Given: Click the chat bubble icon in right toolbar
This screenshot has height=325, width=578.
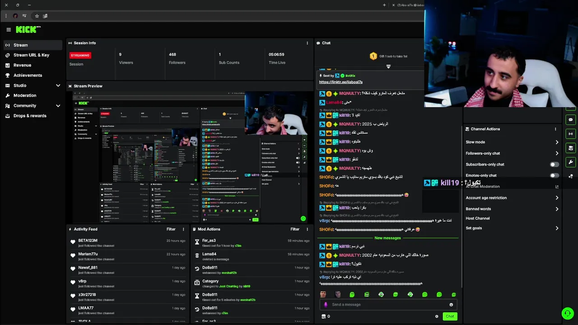Looking at the screenshot, I should (571, 120).
